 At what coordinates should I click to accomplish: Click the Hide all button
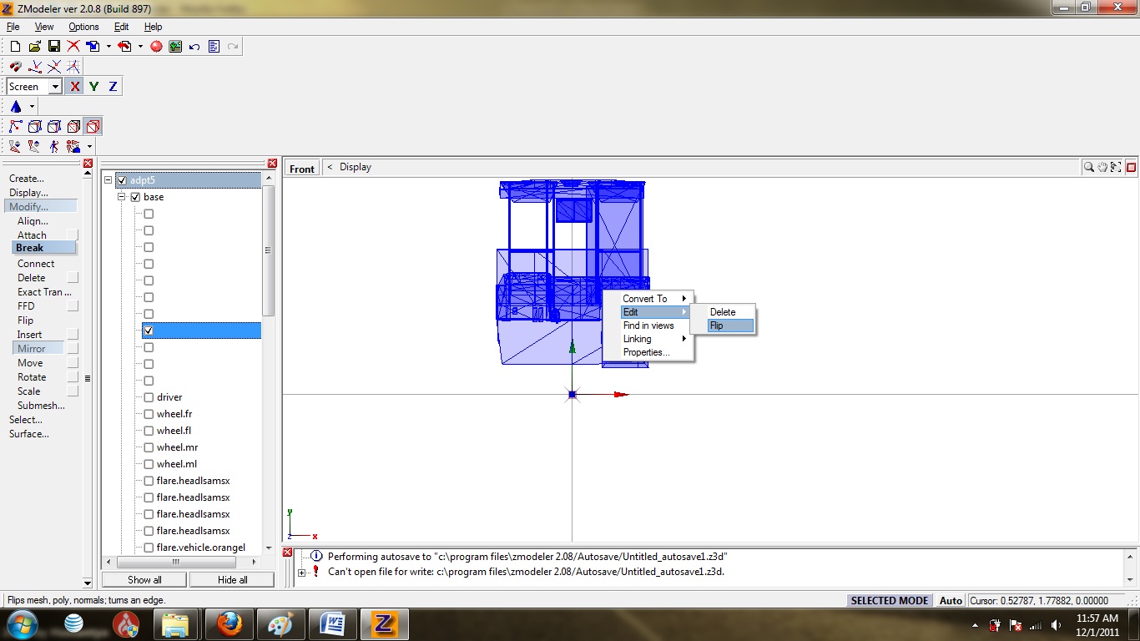[x=231, y=579]
